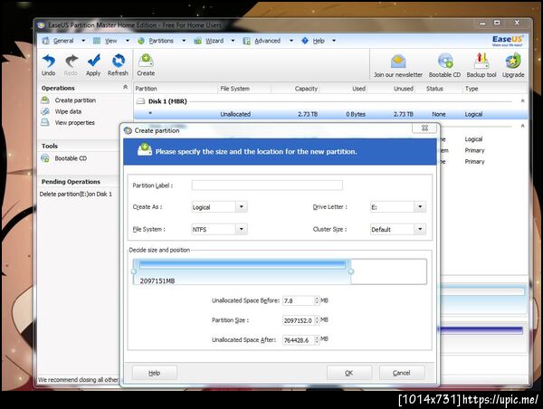This screenshot has height=409, width=543.
Task: Expand the Create As dropdown
Action: tap(242, 206)
